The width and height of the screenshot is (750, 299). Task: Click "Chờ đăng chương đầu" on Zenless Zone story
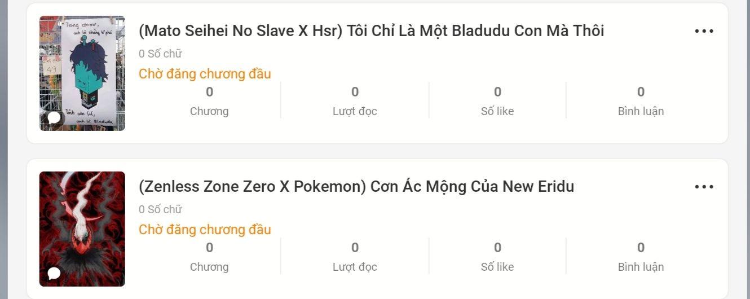point(205,230)
